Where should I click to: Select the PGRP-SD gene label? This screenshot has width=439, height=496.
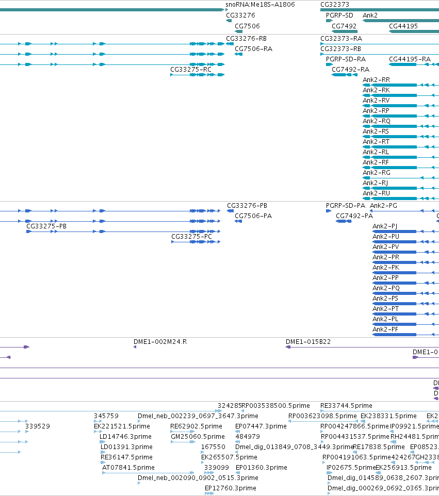pos(339,15)
